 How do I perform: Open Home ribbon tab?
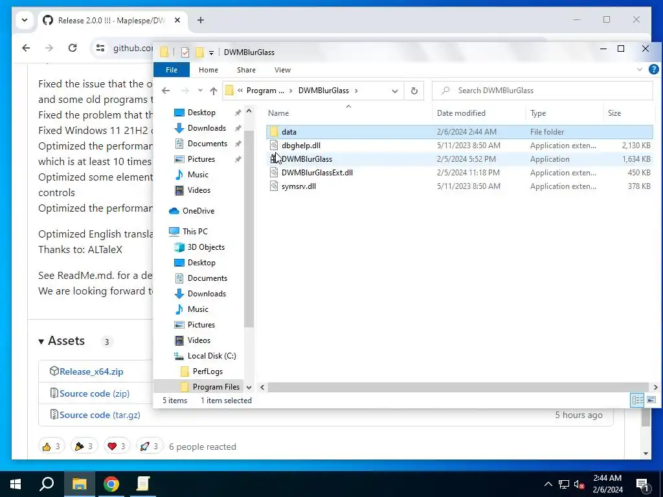click(208, 70)
